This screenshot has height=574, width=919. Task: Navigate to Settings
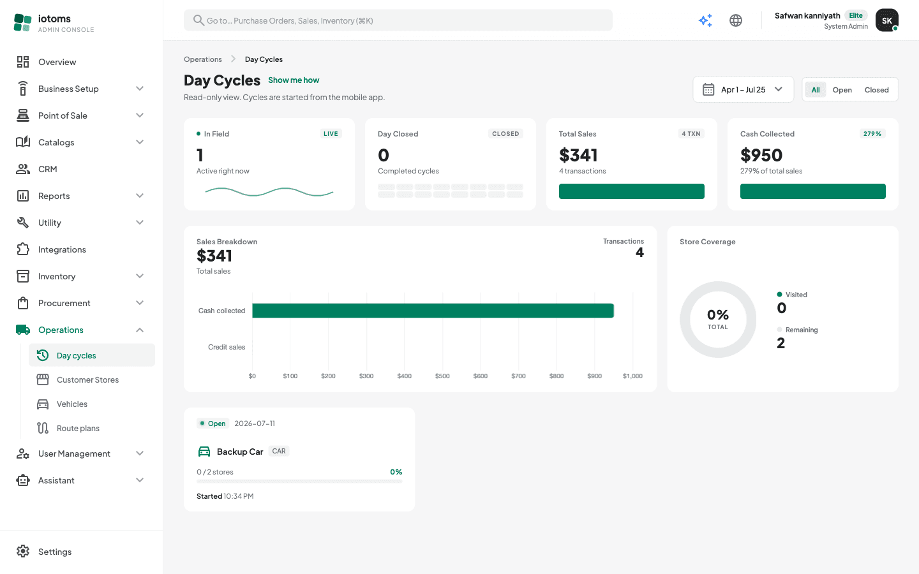point(81,552)
